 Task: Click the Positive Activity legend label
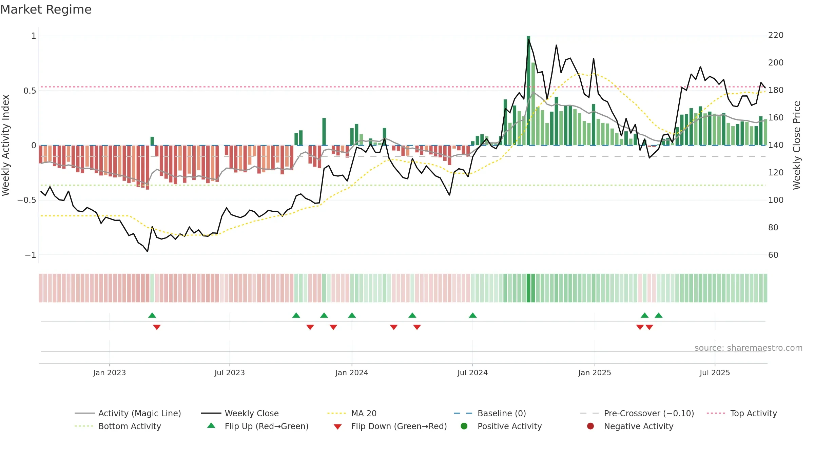[x=509, y=426]
